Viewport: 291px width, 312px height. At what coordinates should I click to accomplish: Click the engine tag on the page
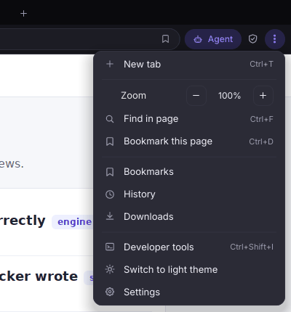click(73, 222)
